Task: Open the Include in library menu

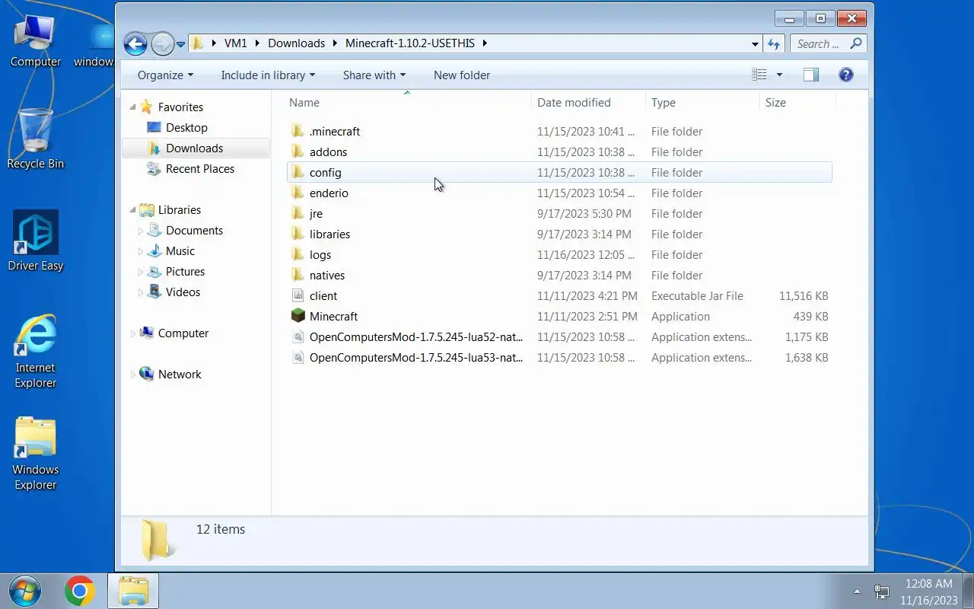Action: point(268,75)
